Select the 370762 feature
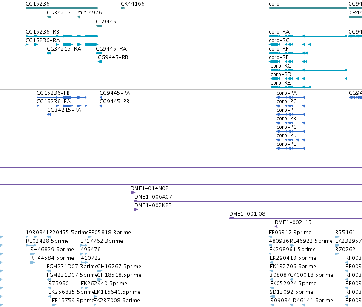The height and width of the screenshot is (307, 362). 337,254
